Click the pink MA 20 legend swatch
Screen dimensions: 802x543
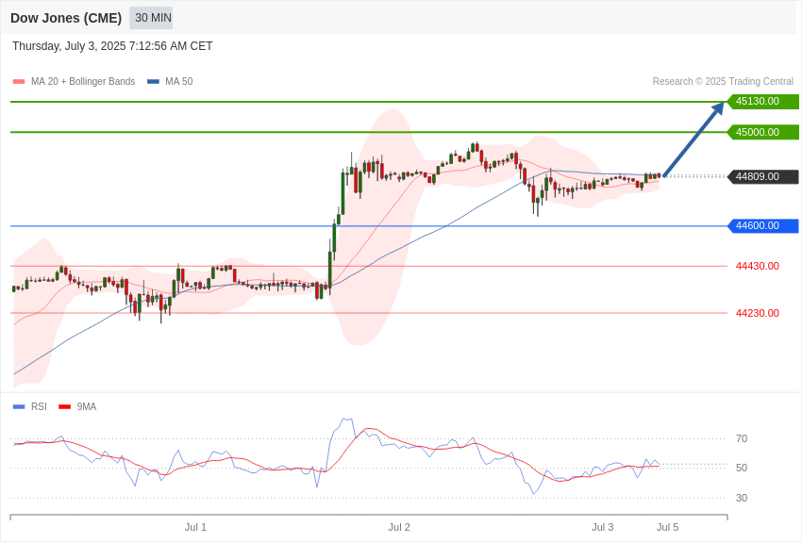pyautogui.click(x=19, y=82)
